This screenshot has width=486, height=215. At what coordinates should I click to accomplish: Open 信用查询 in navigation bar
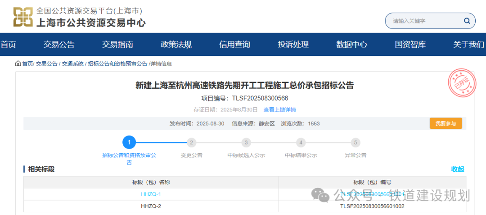[x=234, y=45]
